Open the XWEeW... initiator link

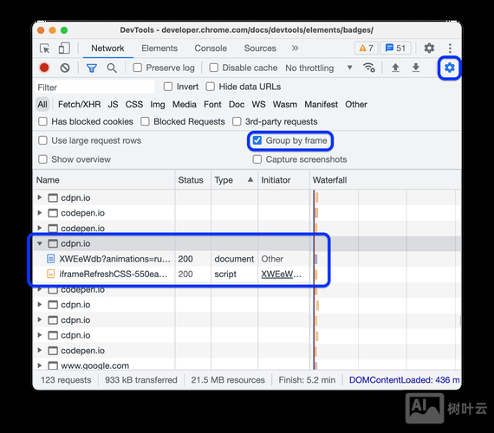282,274
